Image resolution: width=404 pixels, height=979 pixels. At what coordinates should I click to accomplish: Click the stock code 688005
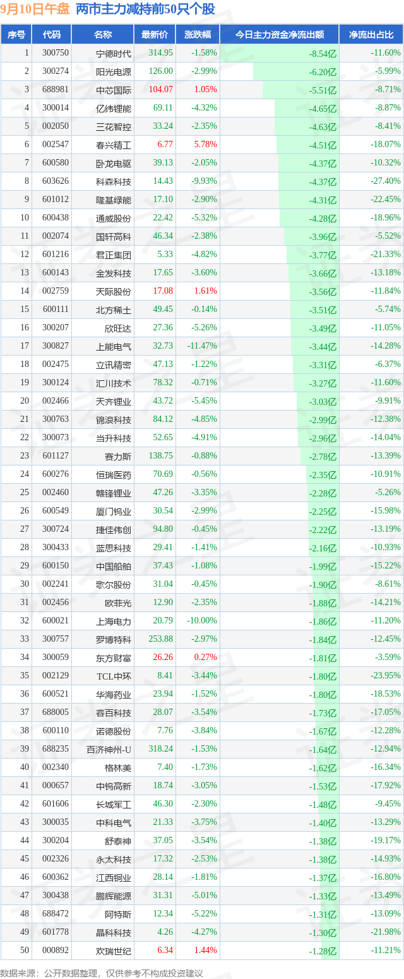(56, 712)
